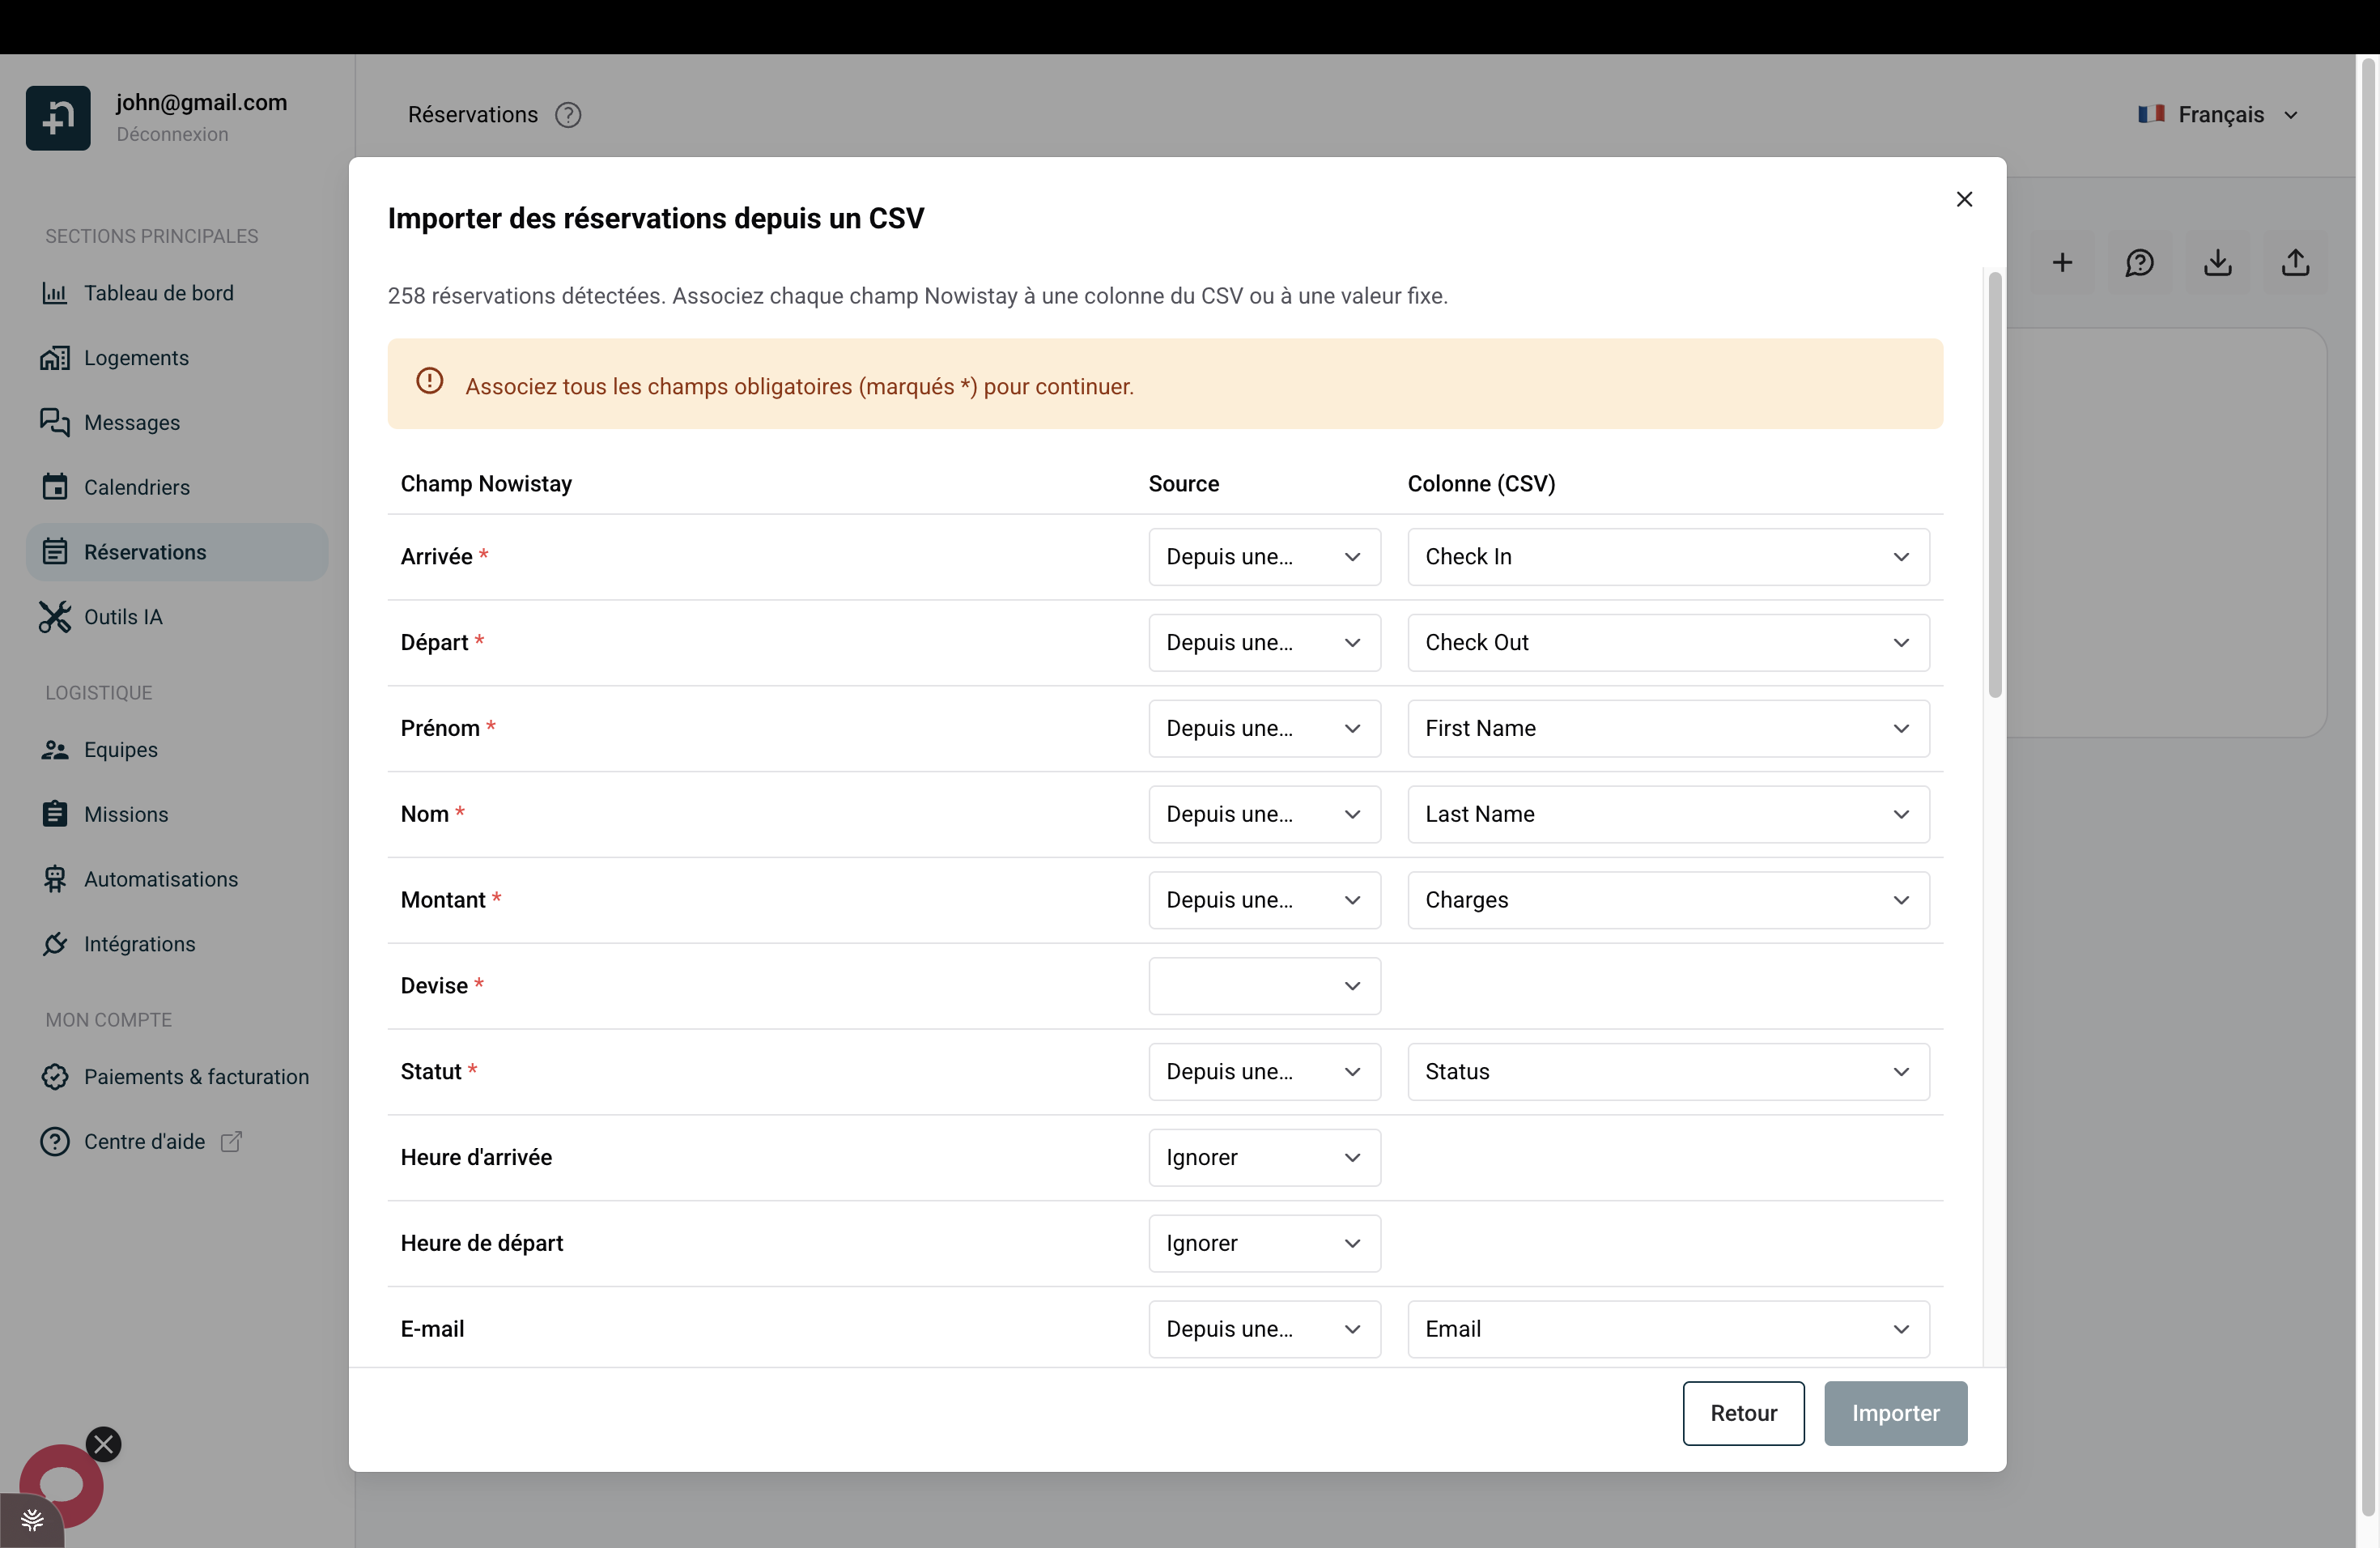The height and width of the screenshot is (1548, 2380).
Task: Open the chat help bubble icon
Action: [2139, 263]
